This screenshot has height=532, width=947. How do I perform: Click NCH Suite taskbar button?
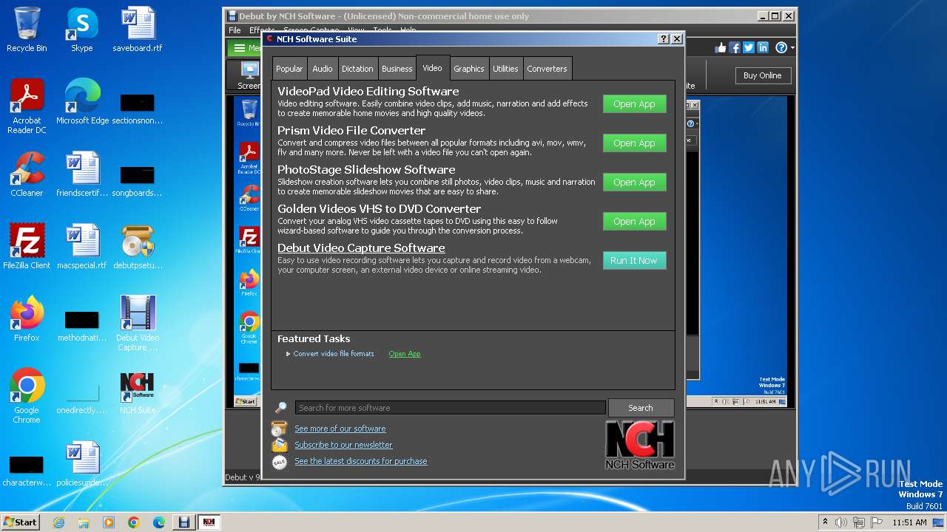pyautogui.click(x=209, y=522)
